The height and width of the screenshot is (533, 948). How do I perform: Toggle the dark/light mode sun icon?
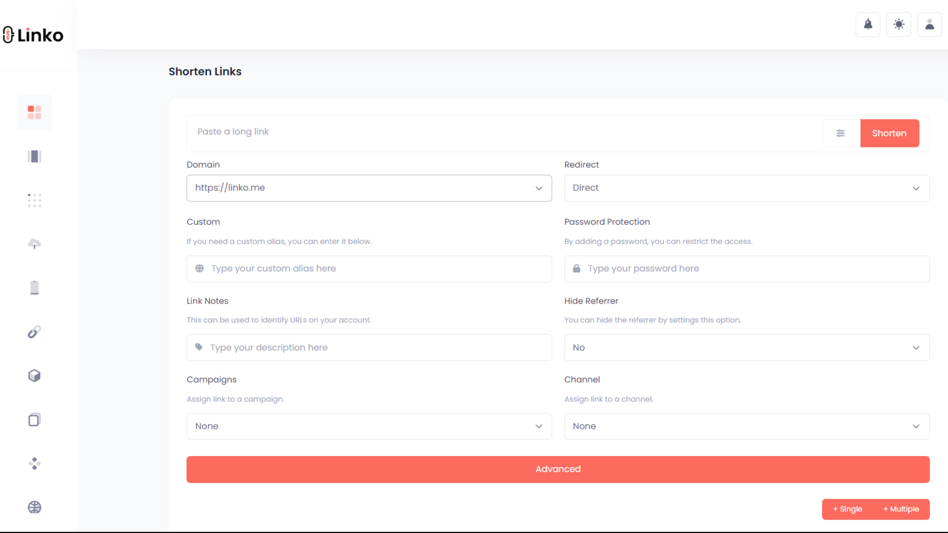(x=899, y=24)
